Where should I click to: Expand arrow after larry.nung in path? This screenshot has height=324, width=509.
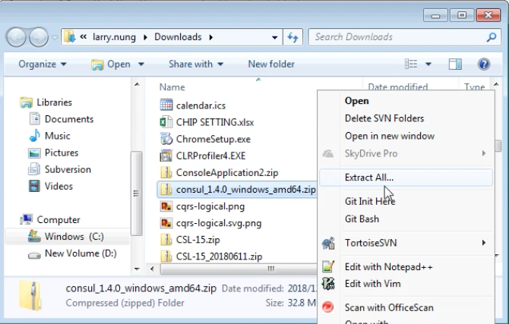(145, 37)
